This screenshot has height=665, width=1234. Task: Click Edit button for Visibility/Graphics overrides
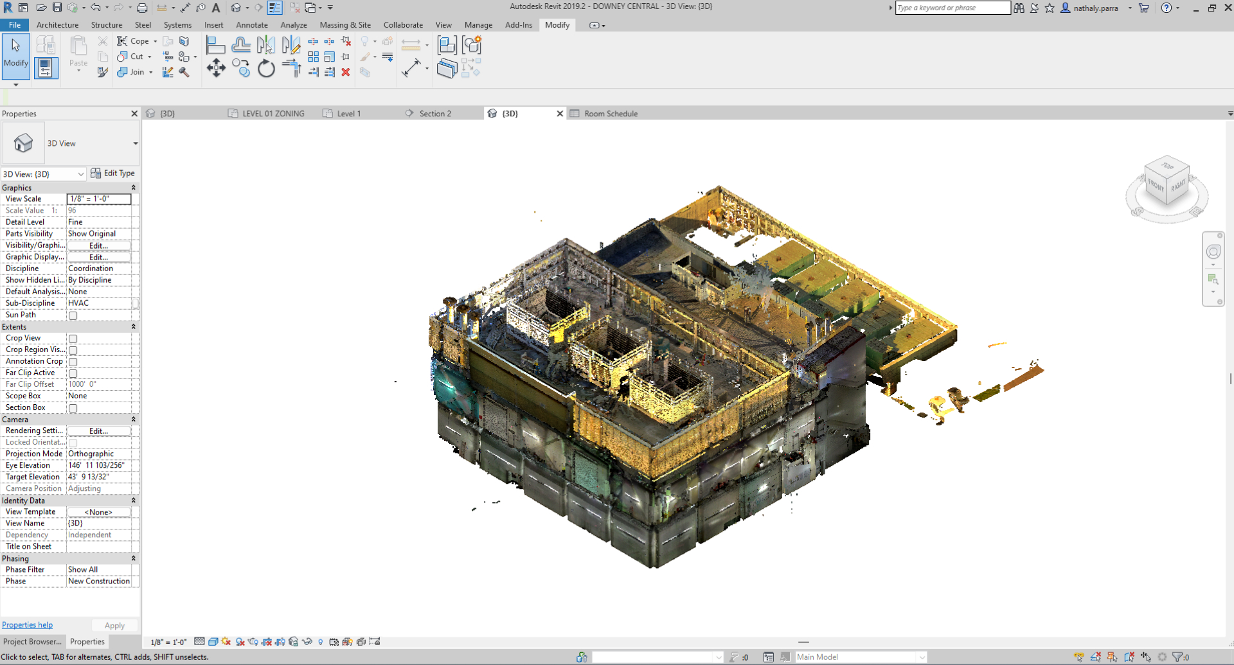pos(98,245)
